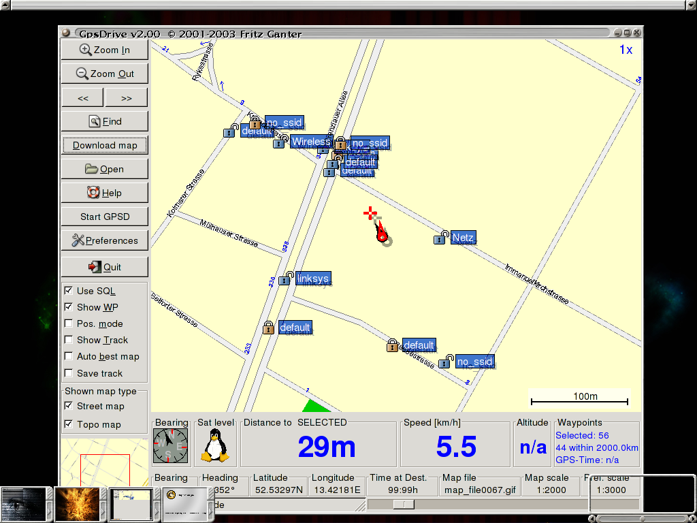Click the map file name "map_file0067.gif"
Screen dimensions: 697x523
click(480, 490)
